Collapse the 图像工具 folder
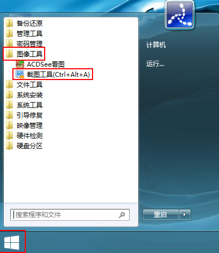The image size is (219, 253). coord(24,54)
